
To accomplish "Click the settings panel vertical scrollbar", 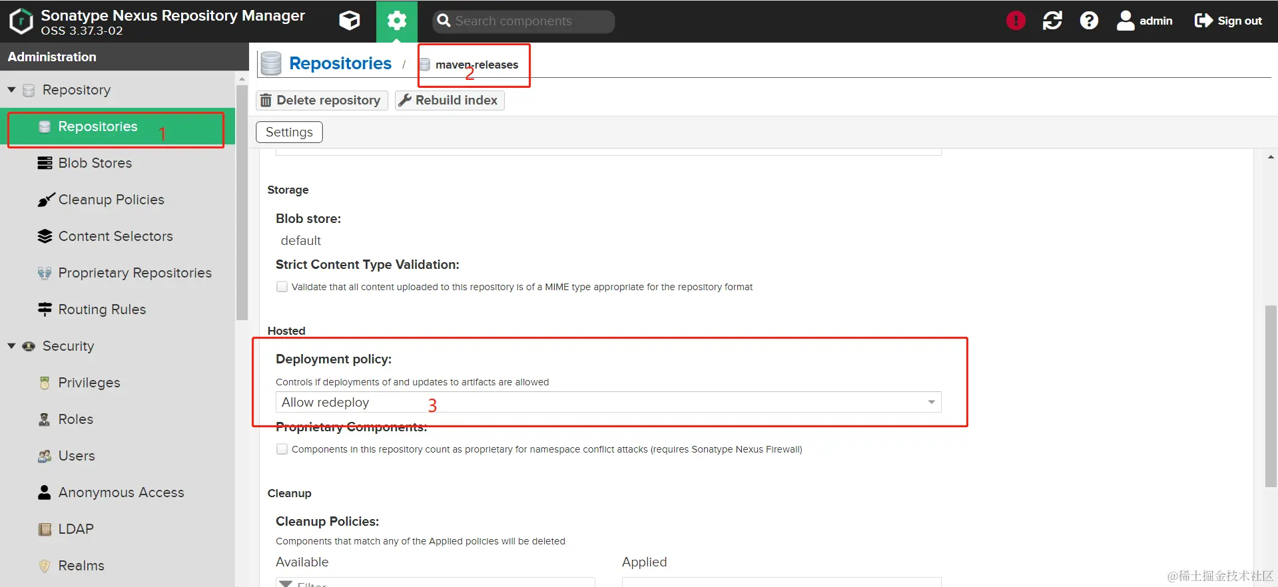I will 1271,395.
